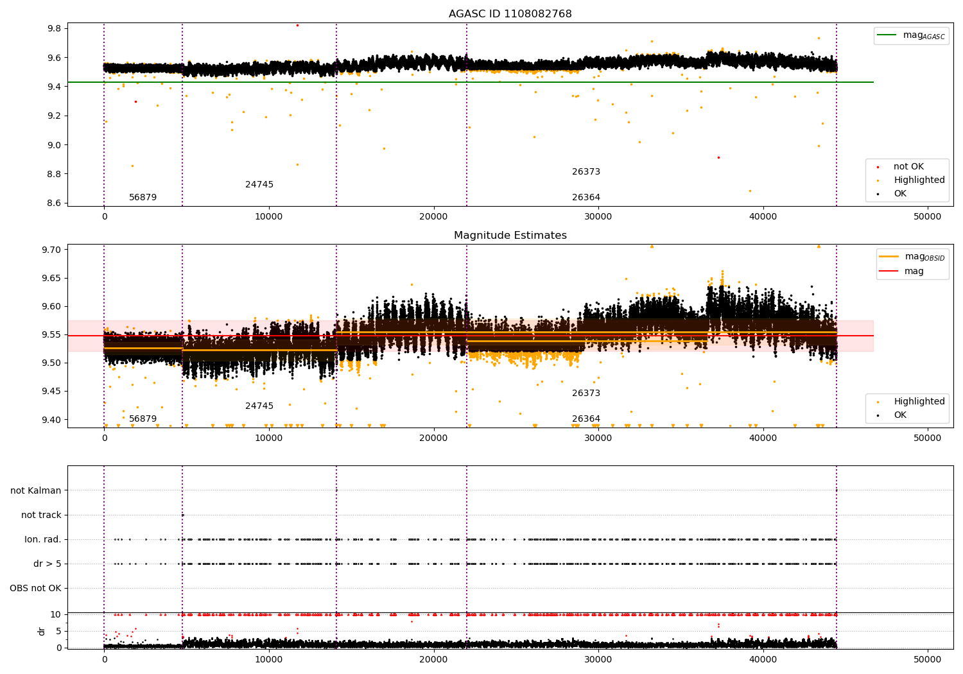Select "OK" legend entry in Magnitude Estimates plot

pos(900,415)
